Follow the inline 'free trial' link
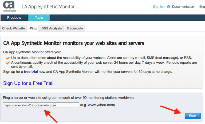The height and width of the screenshot is (124, 205). point(31,72)
